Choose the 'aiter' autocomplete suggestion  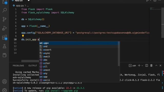click(79, 63)
